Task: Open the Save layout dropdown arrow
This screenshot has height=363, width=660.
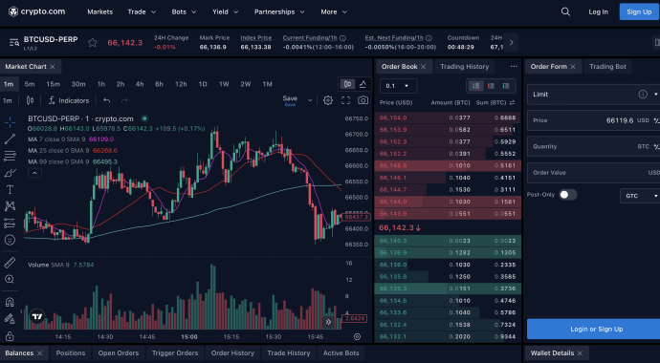Action: (x=311, y=100)
